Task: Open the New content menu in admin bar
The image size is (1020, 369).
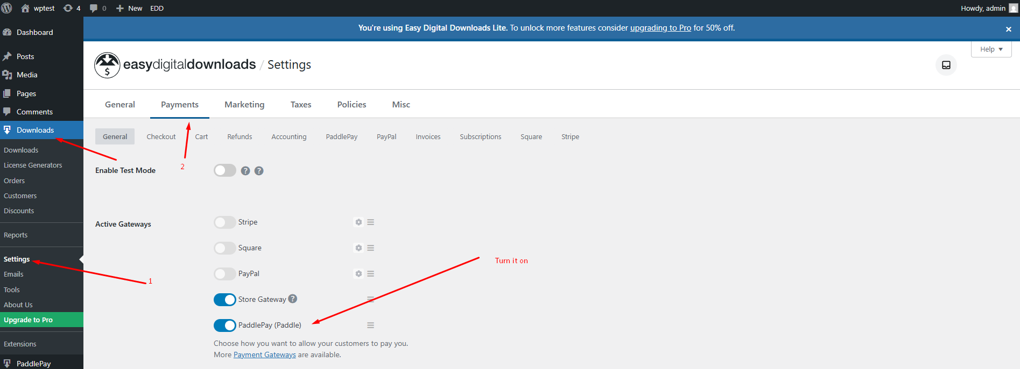Action: coord(129,8)
